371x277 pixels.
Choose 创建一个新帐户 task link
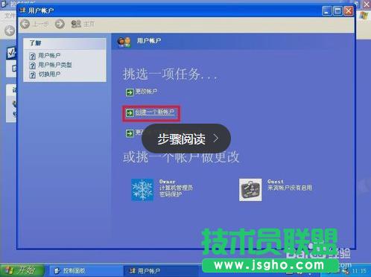(x=154, y=112)
